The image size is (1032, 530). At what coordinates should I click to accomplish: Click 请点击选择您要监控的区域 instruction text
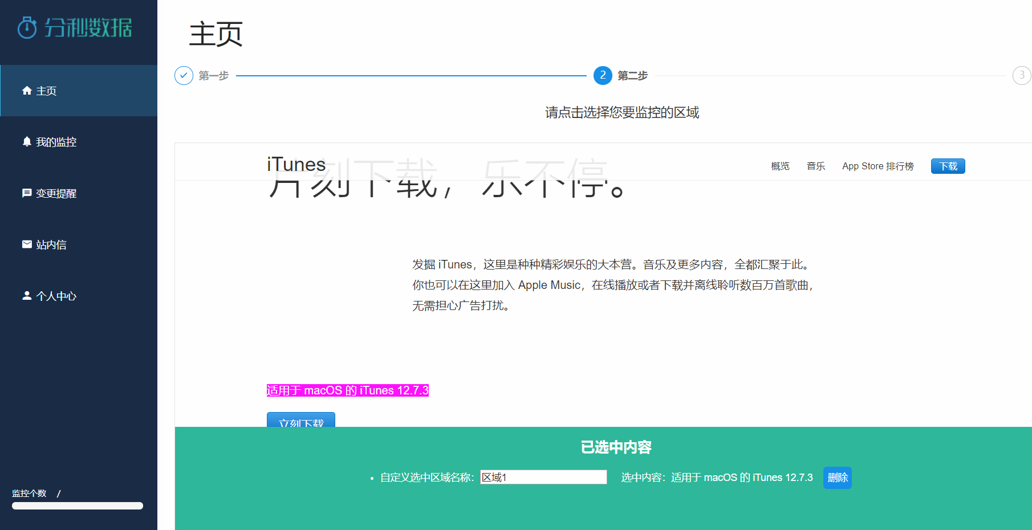pyautogui.click(x=622, y=112)
